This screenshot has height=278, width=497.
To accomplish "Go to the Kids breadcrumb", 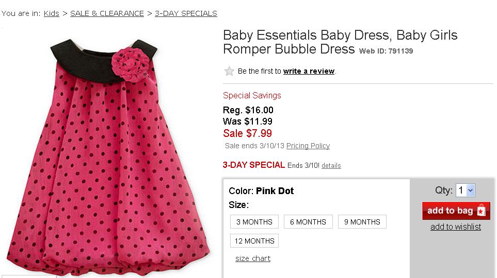I will coord(52,13).
